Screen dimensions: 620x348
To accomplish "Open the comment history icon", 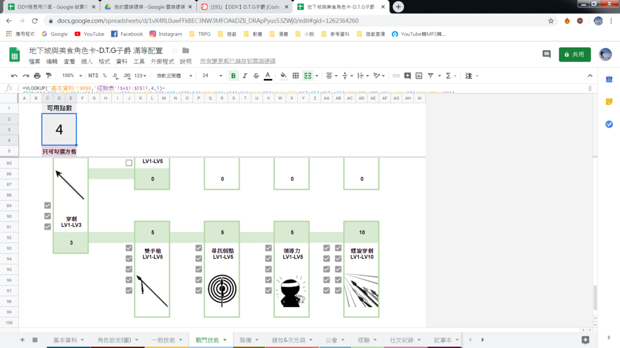I will [x=547, y=54].
